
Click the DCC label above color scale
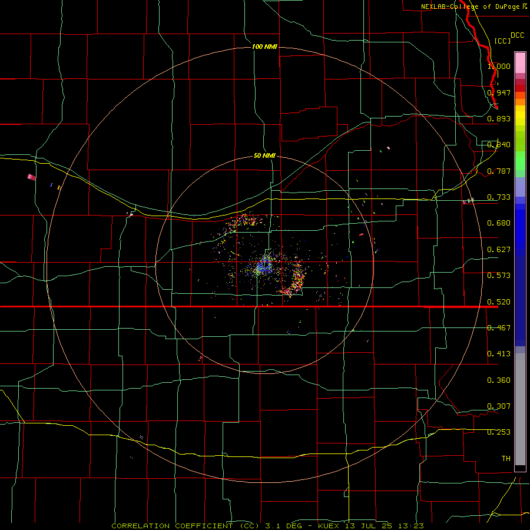(x=517, y=35)
